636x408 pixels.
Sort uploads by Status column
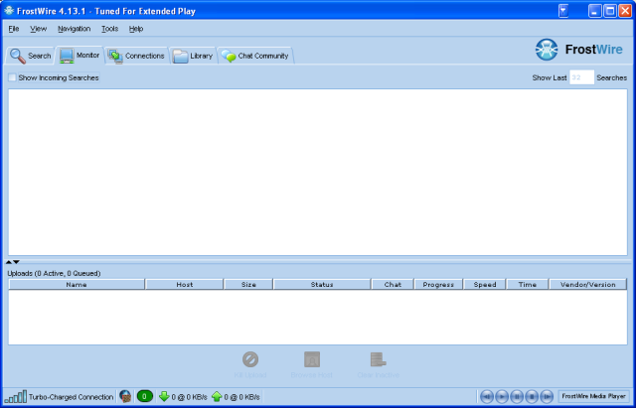click(322, 285)
